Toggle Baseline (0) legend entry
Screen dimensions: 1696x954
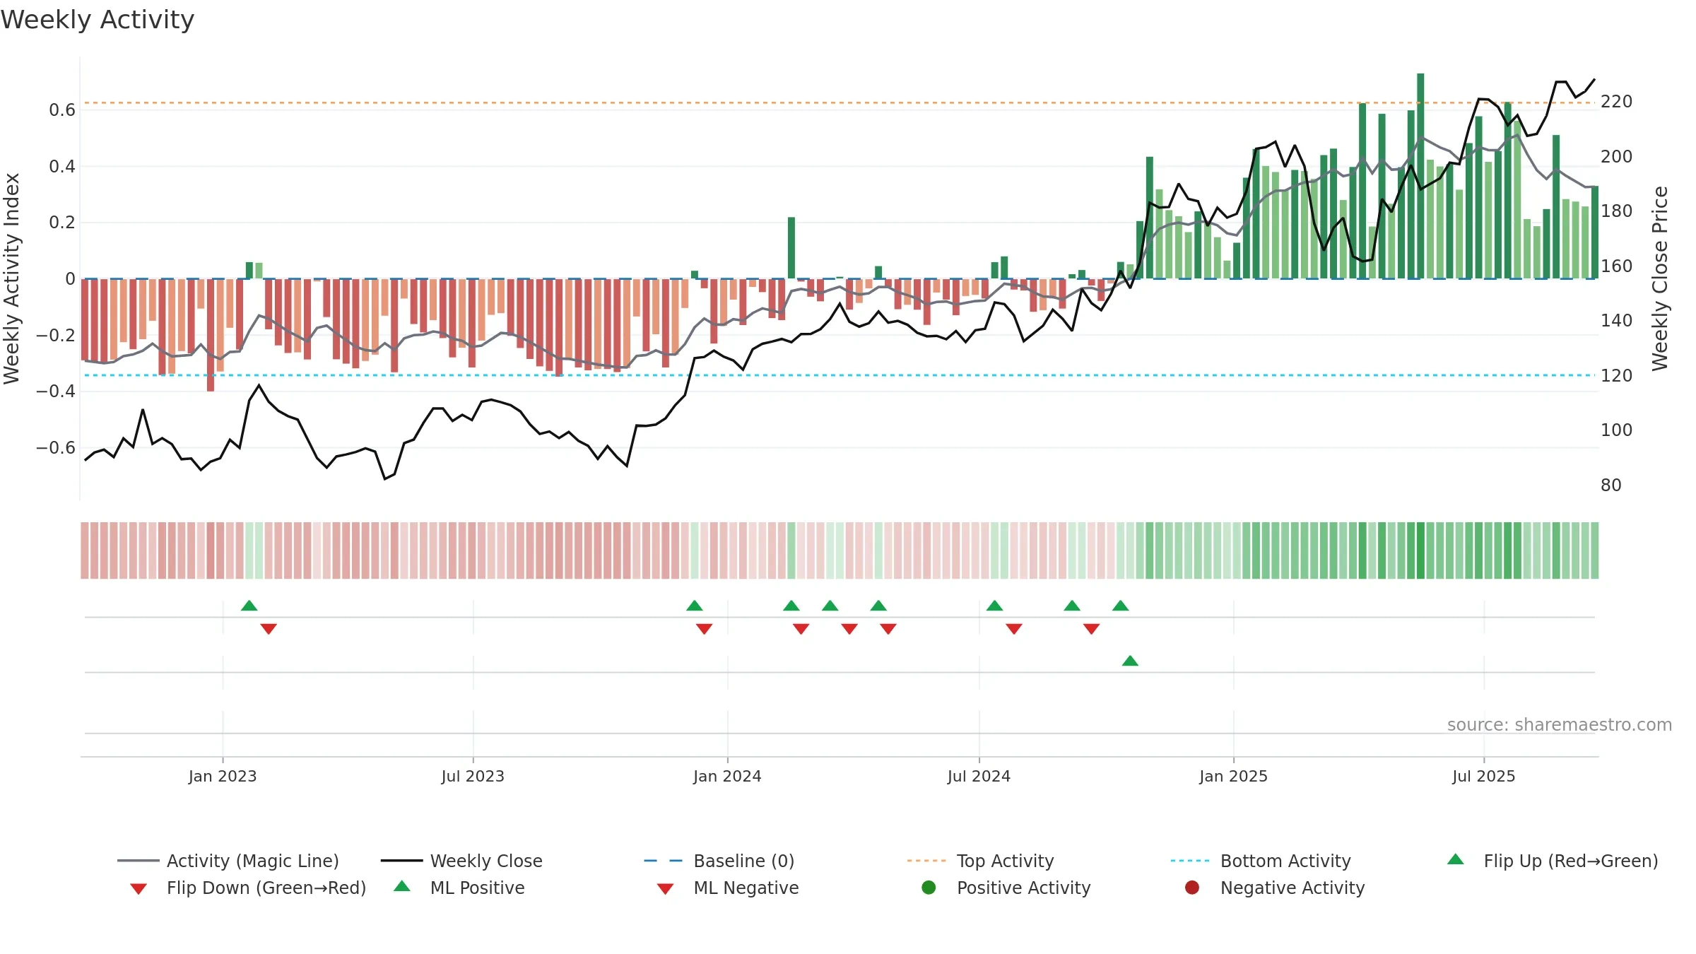(719, 861)
